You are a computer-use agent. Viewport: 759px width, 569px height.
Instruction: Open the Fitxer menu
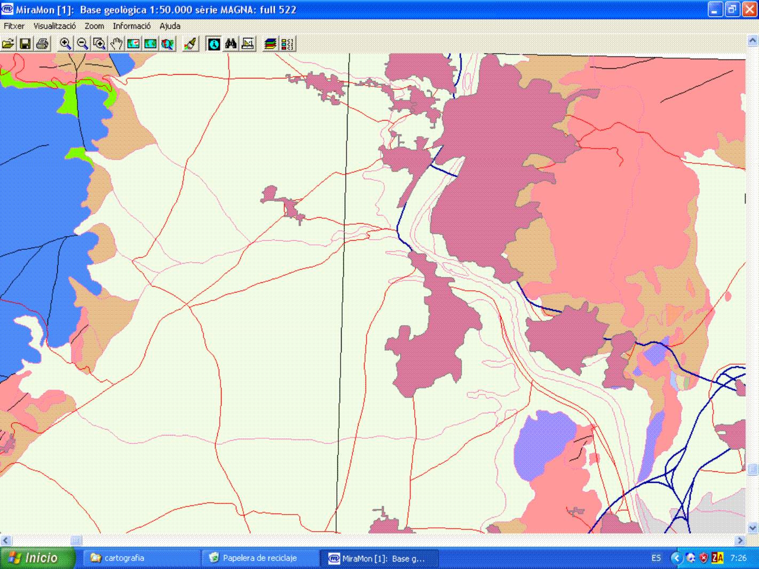click(14, 26)
